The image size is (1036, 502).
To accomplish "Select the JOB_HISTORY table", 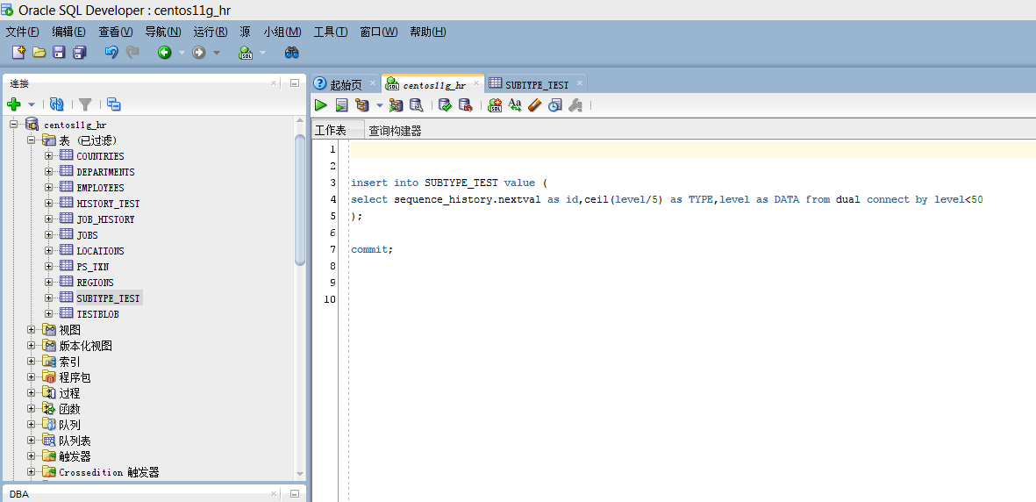I will [106, 219].
